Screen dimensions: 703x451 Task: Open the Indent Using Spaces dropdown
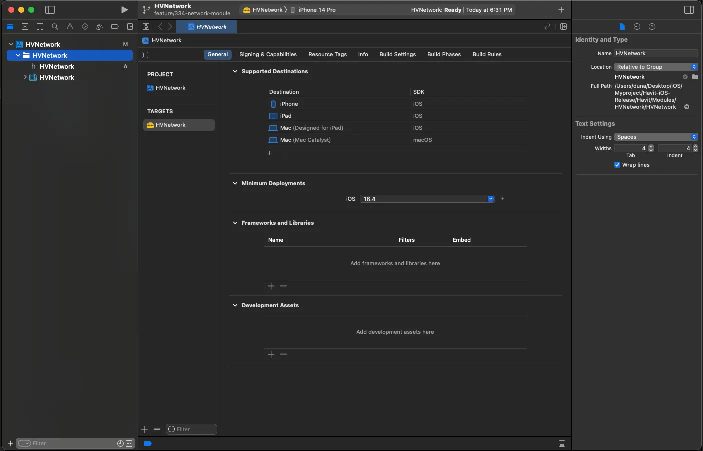coord(655,137)
